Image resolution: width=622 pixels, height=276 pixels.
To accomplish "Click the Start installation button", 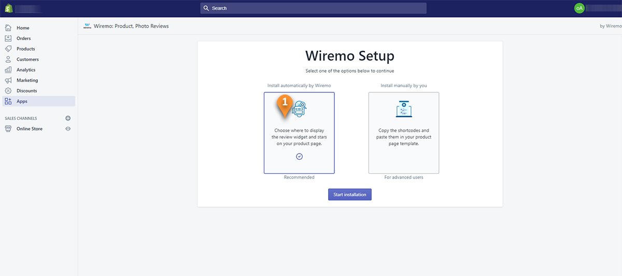I will (x=350, y=195).
